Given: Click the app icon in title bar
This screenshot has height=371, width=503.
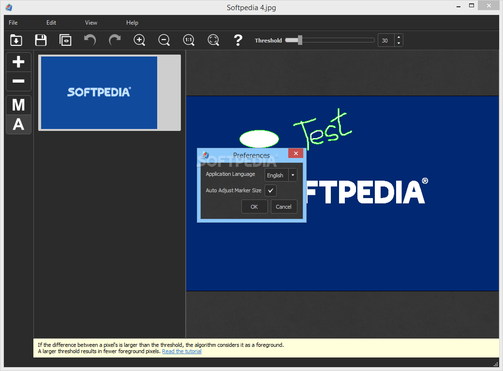Looking at the screenshot, I should point(9,7).
